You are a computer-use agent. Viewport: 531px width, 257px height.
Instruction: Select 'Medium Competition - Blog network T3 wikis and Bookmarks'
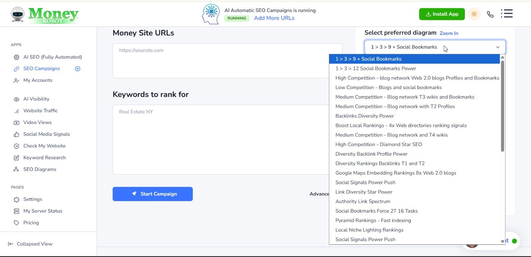click(x=414, y=97)
